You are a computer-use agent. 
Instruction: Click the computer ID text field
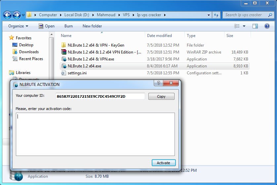100,96
